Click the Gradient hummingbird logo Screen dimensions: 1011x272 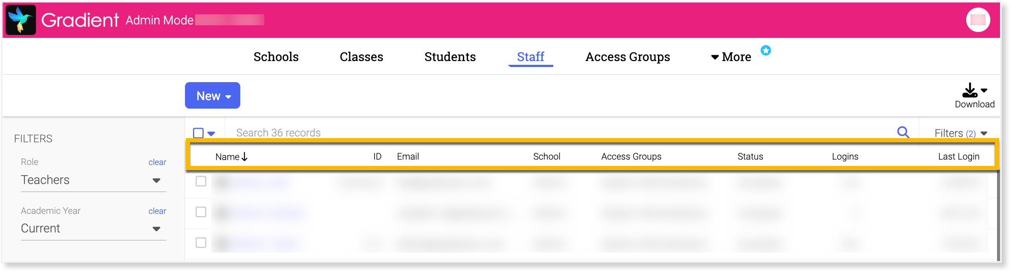(21, 20)
